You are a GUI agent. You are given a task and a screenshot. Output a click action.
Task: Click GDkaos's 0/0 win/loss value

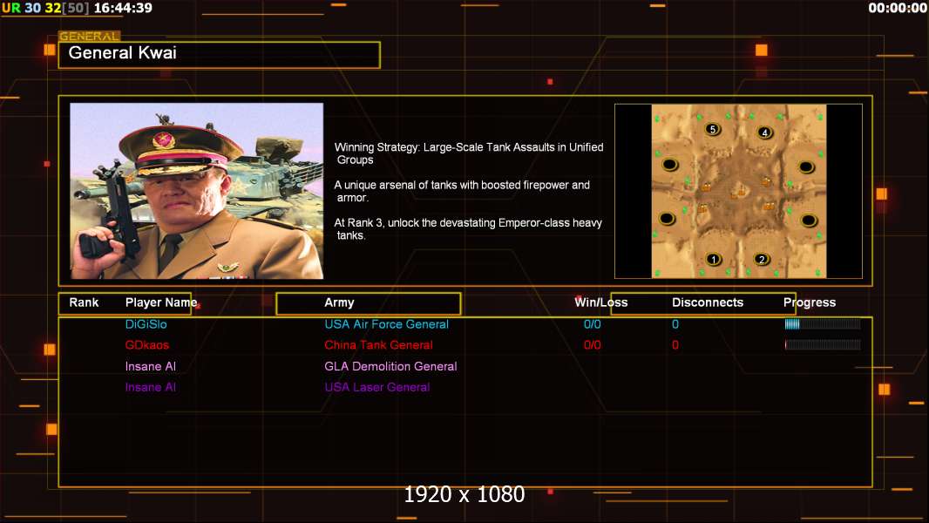[593, 344]
